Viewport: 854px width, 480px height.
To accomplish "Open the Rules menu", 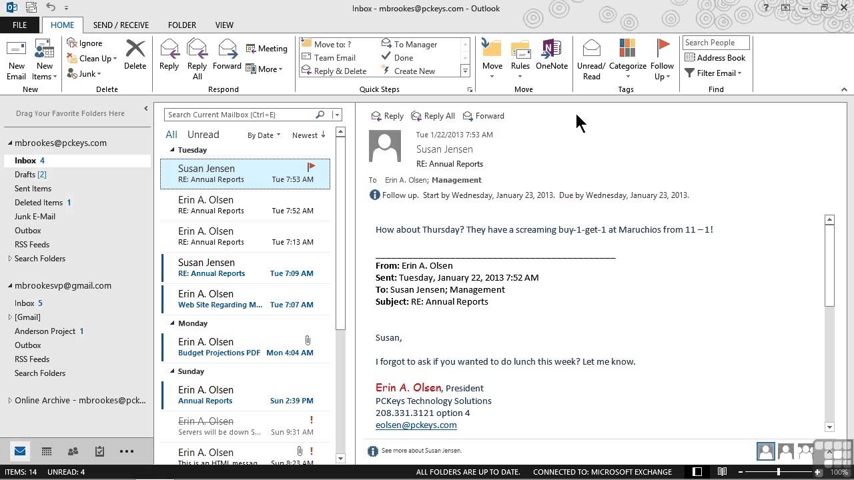I will pyautogui.click(x=520, y=59).
